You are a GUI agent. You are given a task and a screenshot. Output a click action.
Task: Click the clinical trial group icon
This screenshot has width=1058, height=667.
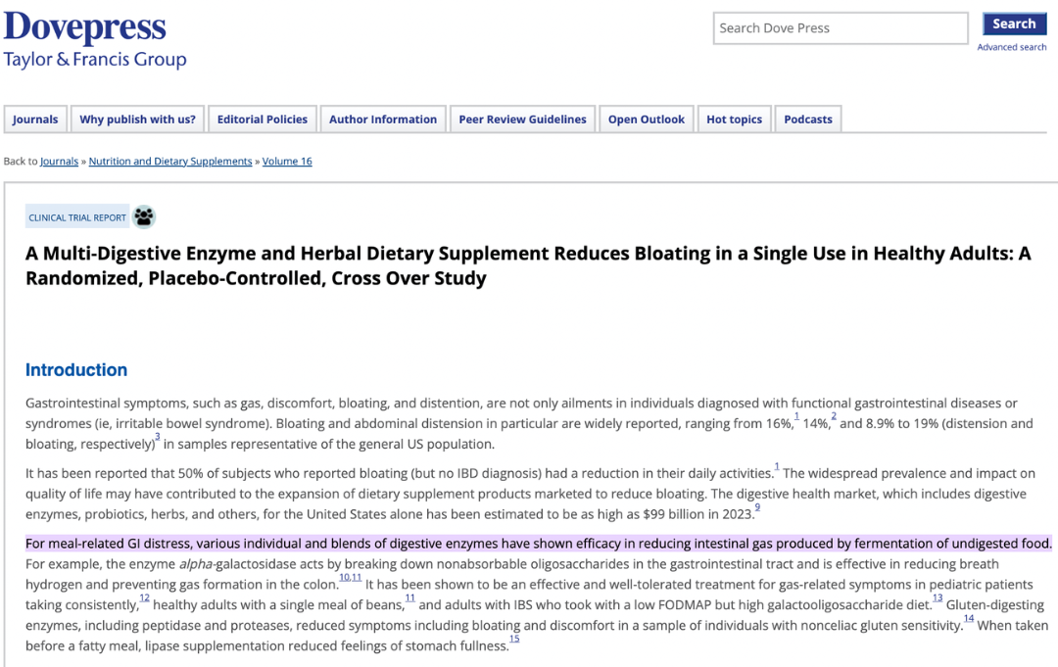144,216
